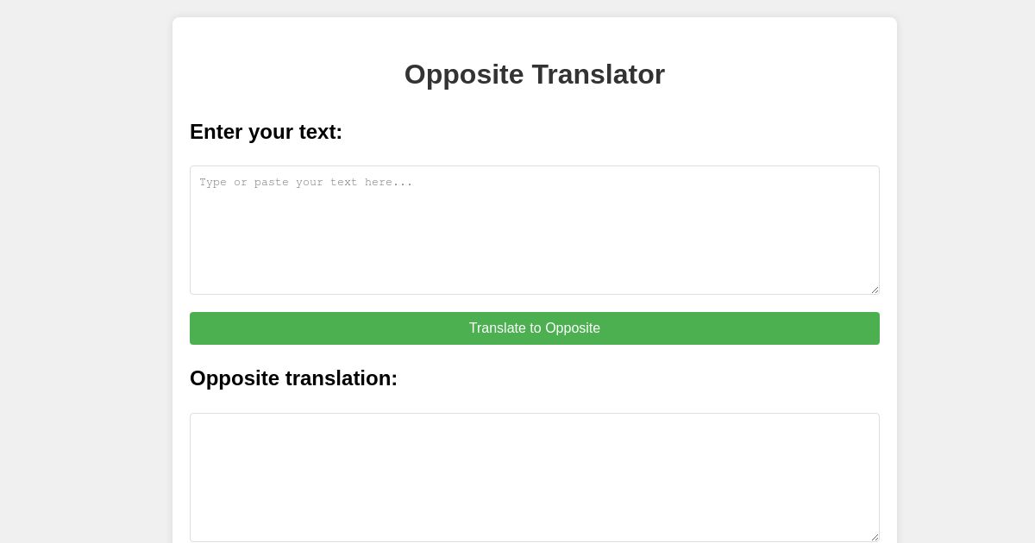Click the Opposite Translator title
Image resolution: width=1035 pixels, height=543 pixels.
(x=535, y=74)
